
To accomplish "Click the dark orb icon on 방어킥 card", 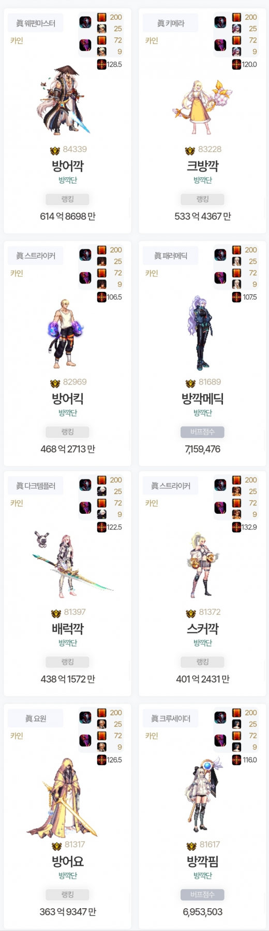I will click(x=85, y=255).
